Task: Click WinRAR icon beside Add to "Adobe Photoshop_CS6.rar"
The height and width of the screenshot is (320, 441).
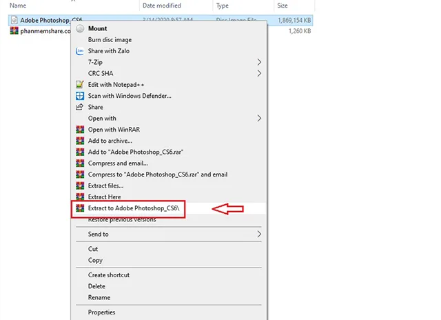Action: [x=80, y=152]
